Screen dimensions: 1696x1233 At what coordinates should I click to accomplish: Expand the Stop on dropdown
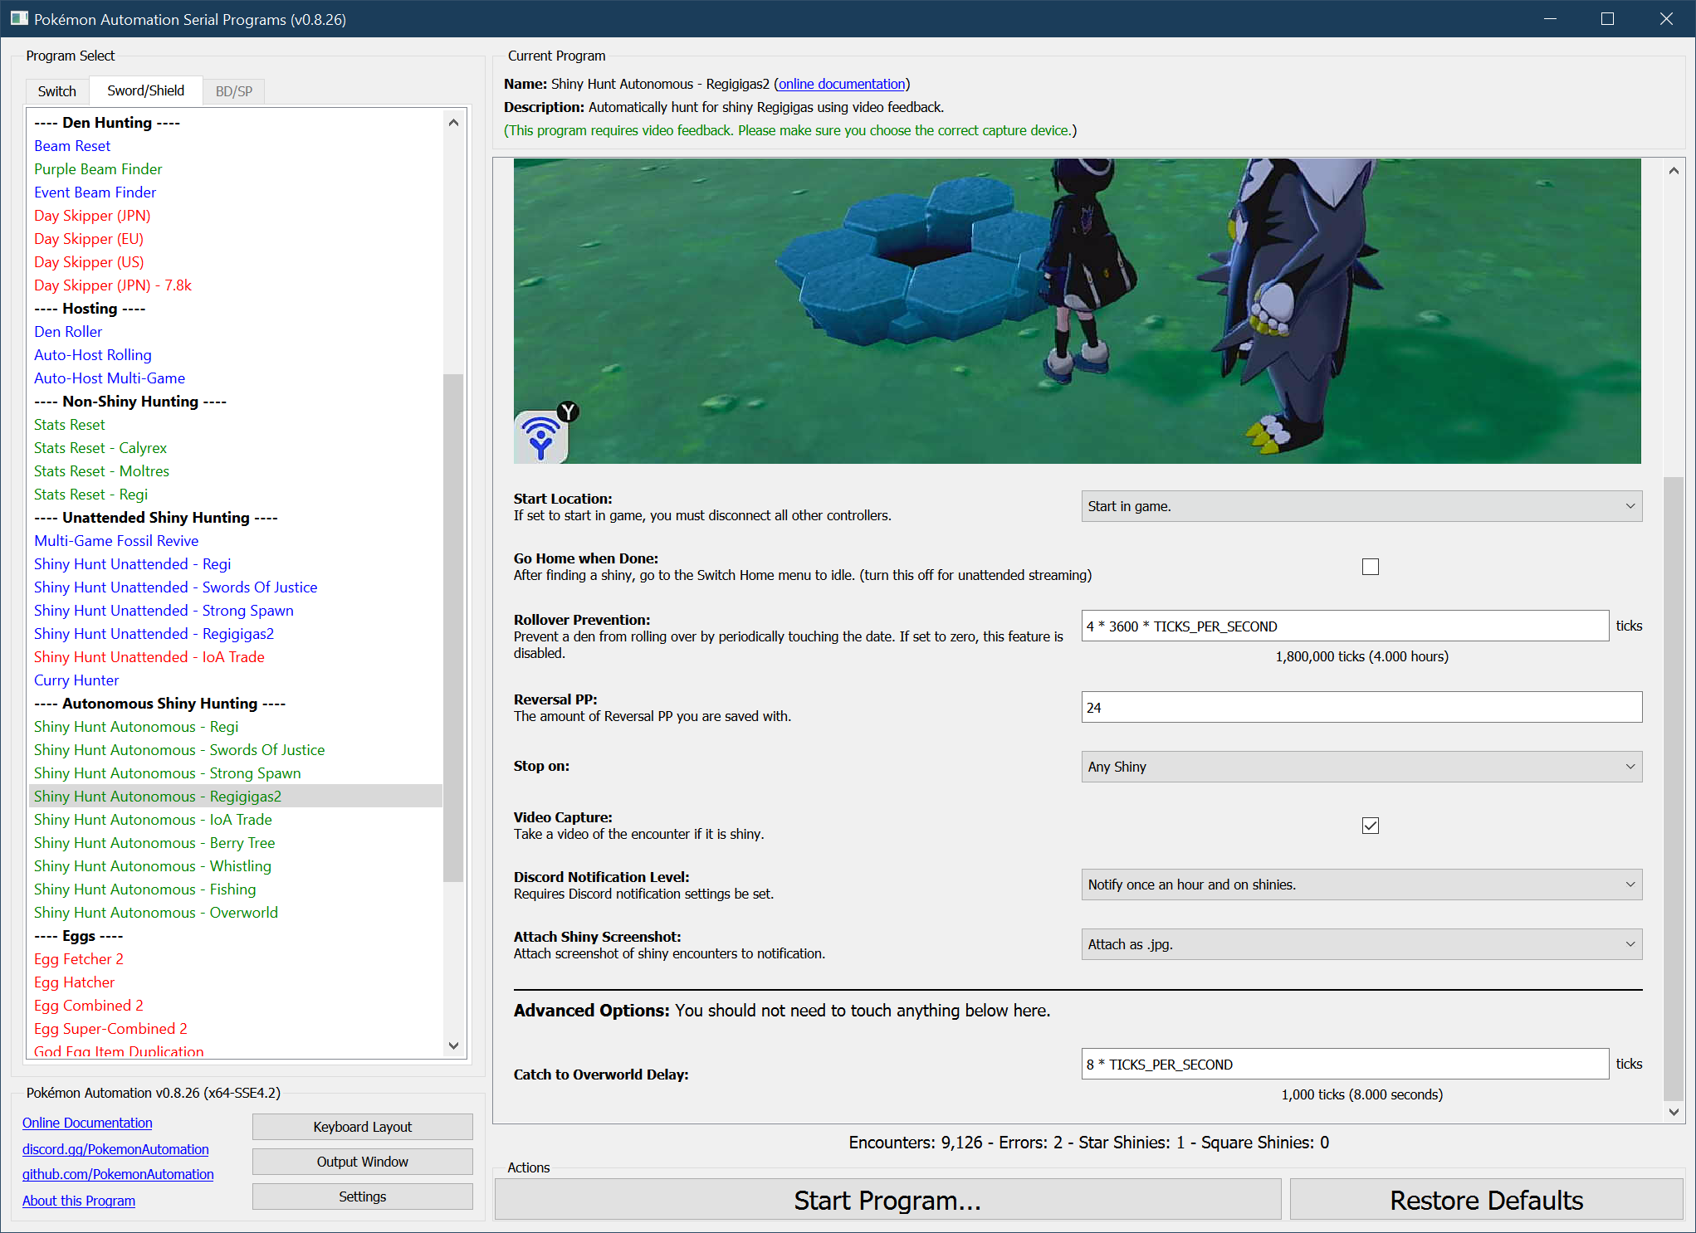(1361, 767)
